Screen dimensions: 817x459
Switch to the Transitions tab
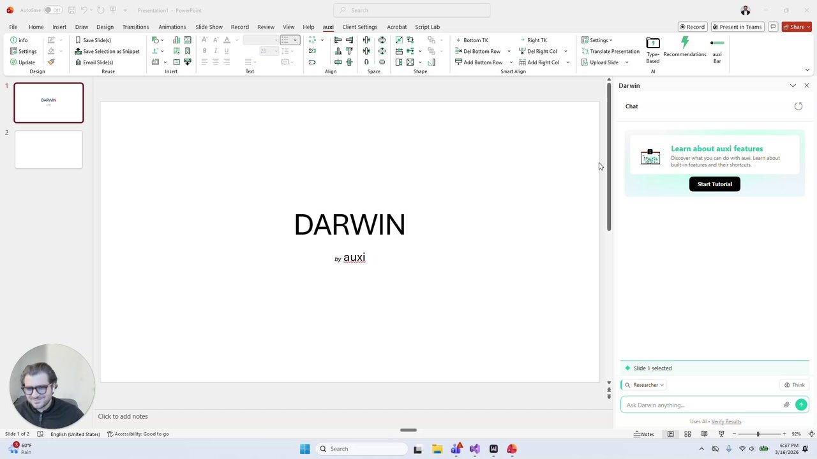point(135,27)
